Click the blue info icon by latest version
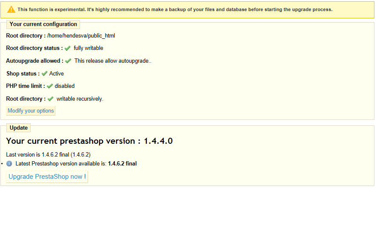 [9, 164]
